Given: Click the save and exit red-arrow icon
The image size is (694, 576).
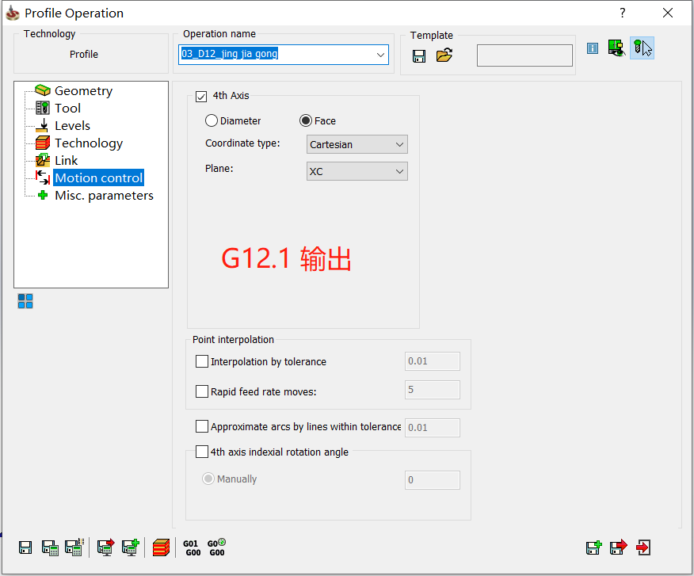Looking at the screenshot, I should pos(619,547).
